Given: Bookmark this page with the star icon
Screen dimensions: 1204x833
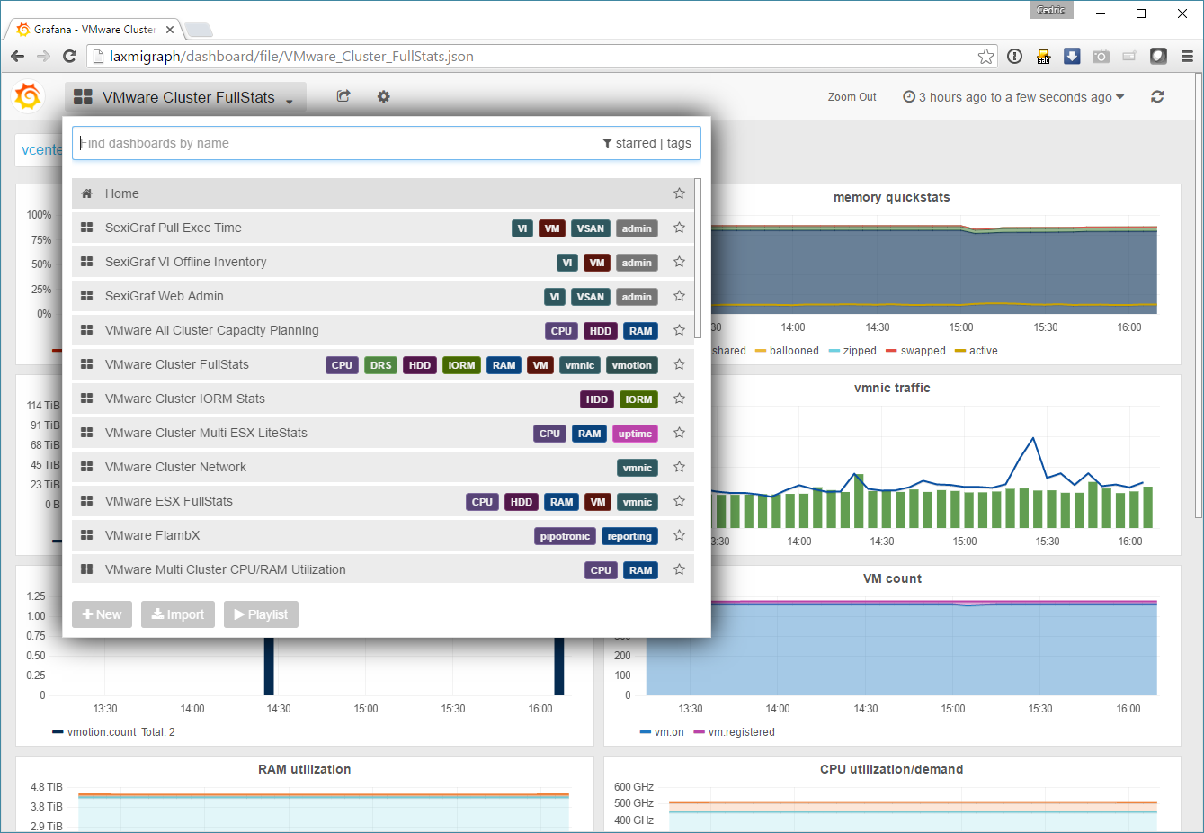Looking at the screenshot, I should (985, 56).
